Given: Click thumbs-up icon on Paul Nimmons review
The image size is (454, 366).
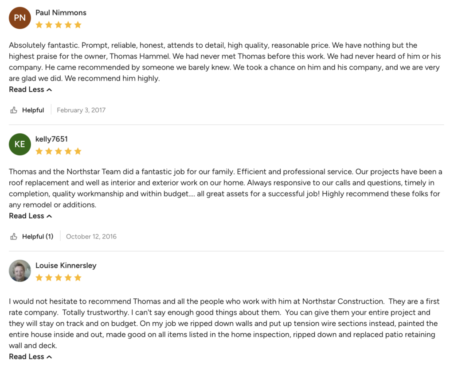Looking at the screenshot, I should click(x=14, y=110).
